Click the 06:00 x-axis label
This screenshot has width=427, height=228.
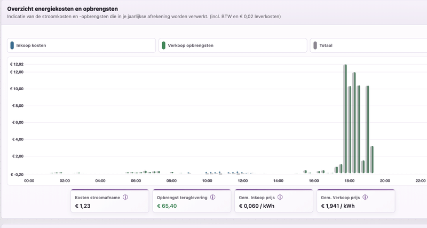click(x=136, y=180)
